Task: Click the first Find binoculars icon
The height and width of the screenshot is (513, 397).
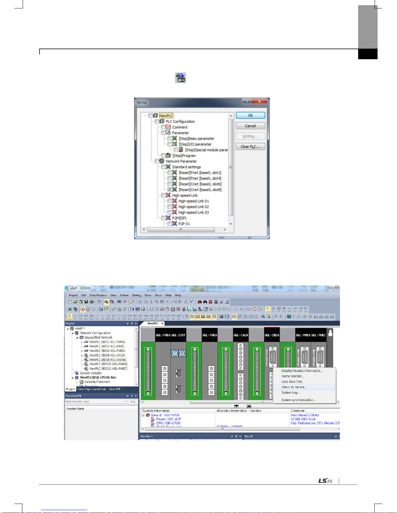Action: (x=200, y=302)
